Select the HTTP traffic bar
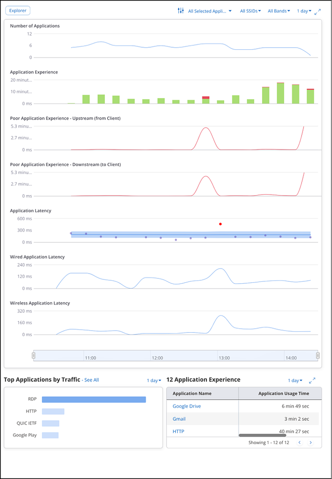 (x=53, y=411)
